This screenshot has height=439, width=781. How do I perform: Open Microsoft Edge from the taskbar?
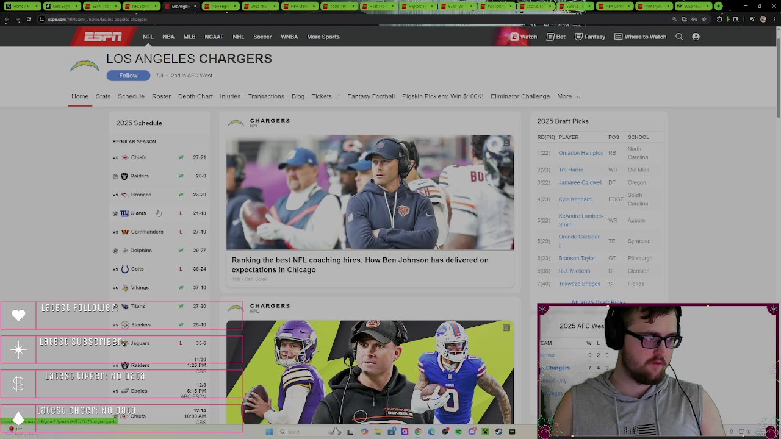[431, 432]
